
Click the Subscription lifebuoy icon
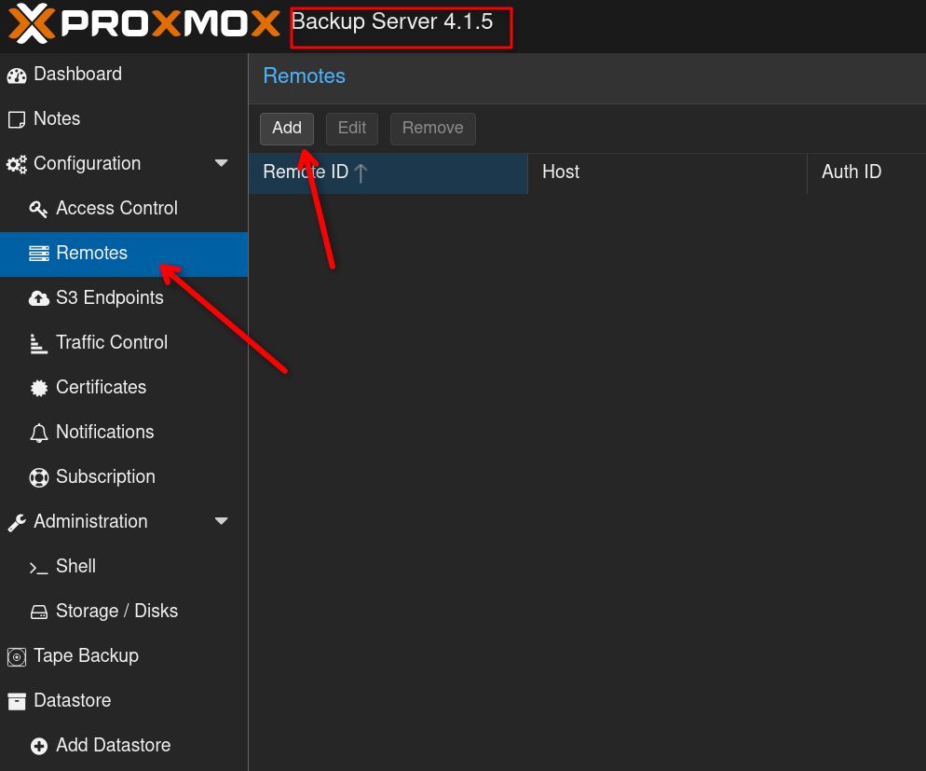(x=38, y=477)
